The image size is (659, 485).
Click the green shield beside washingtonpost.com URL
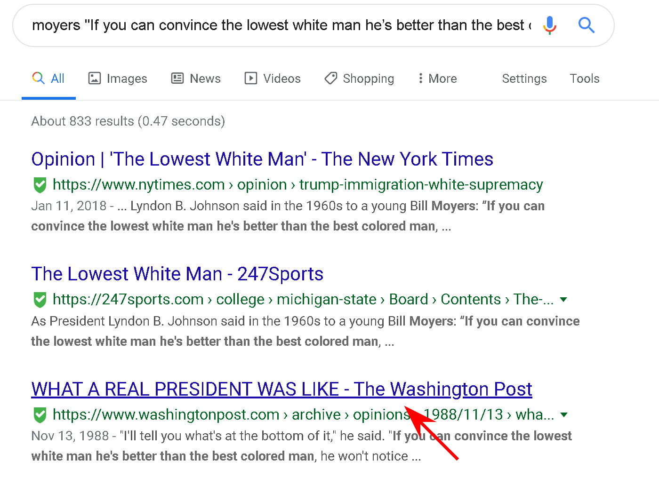(40, 415)
